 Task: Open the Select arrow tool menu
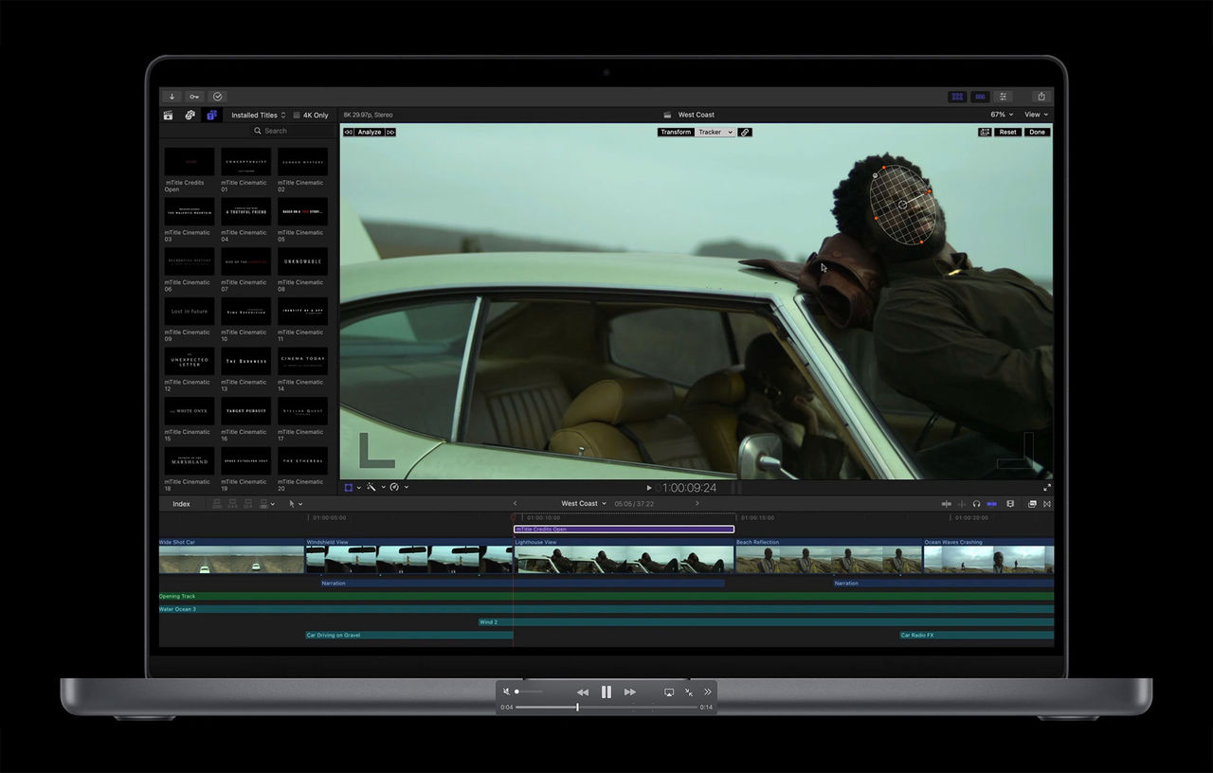point(295,504)
